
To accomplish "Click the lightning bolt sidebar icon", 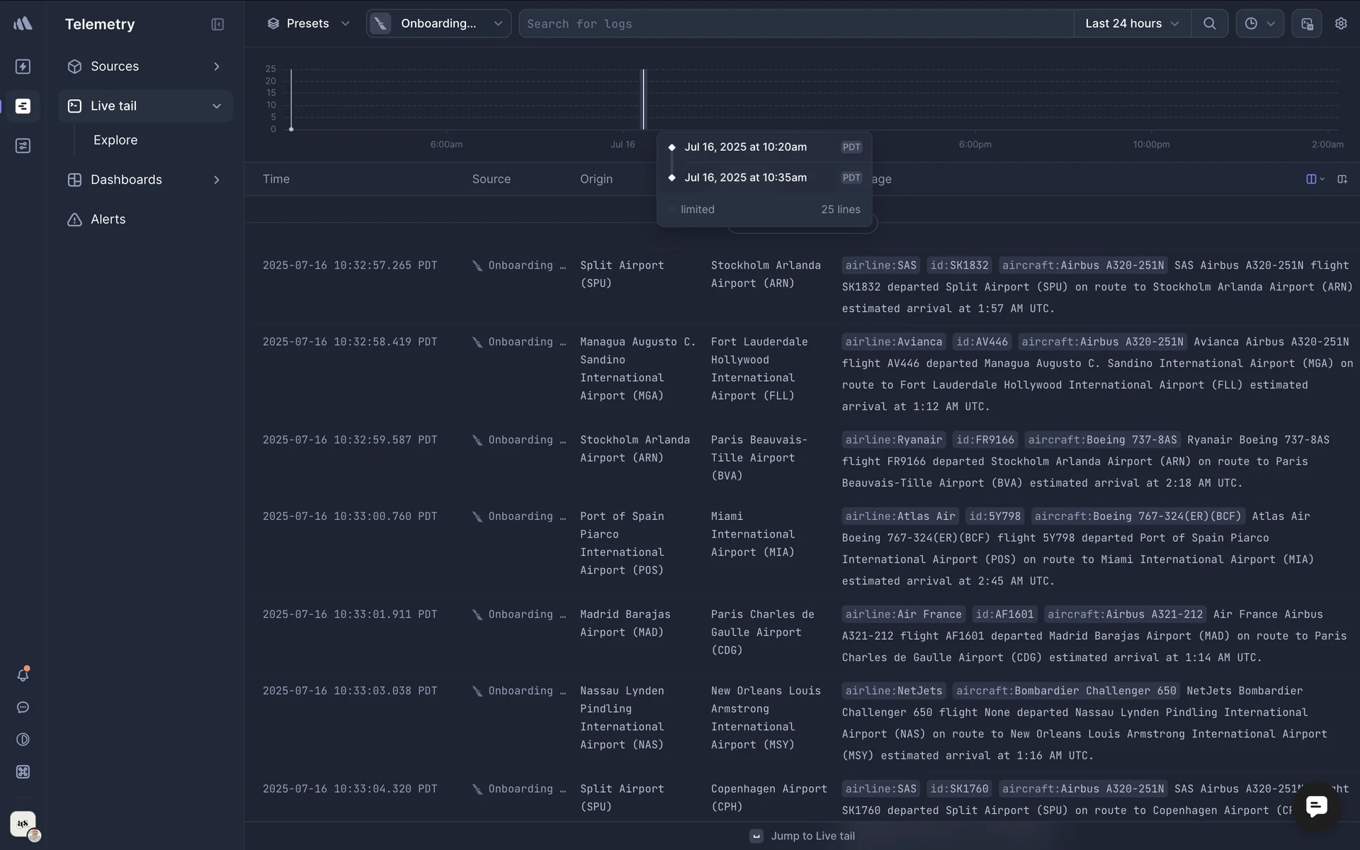I will tap(23, 67).
